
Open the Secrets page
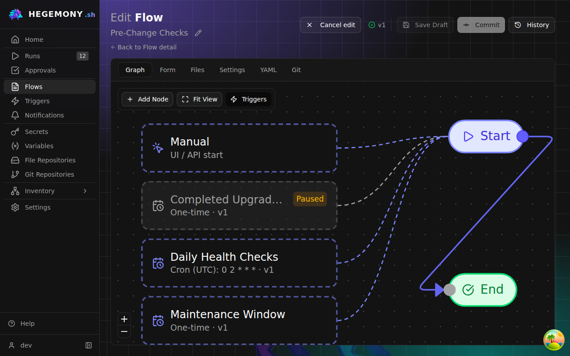[x=49, y=132]
